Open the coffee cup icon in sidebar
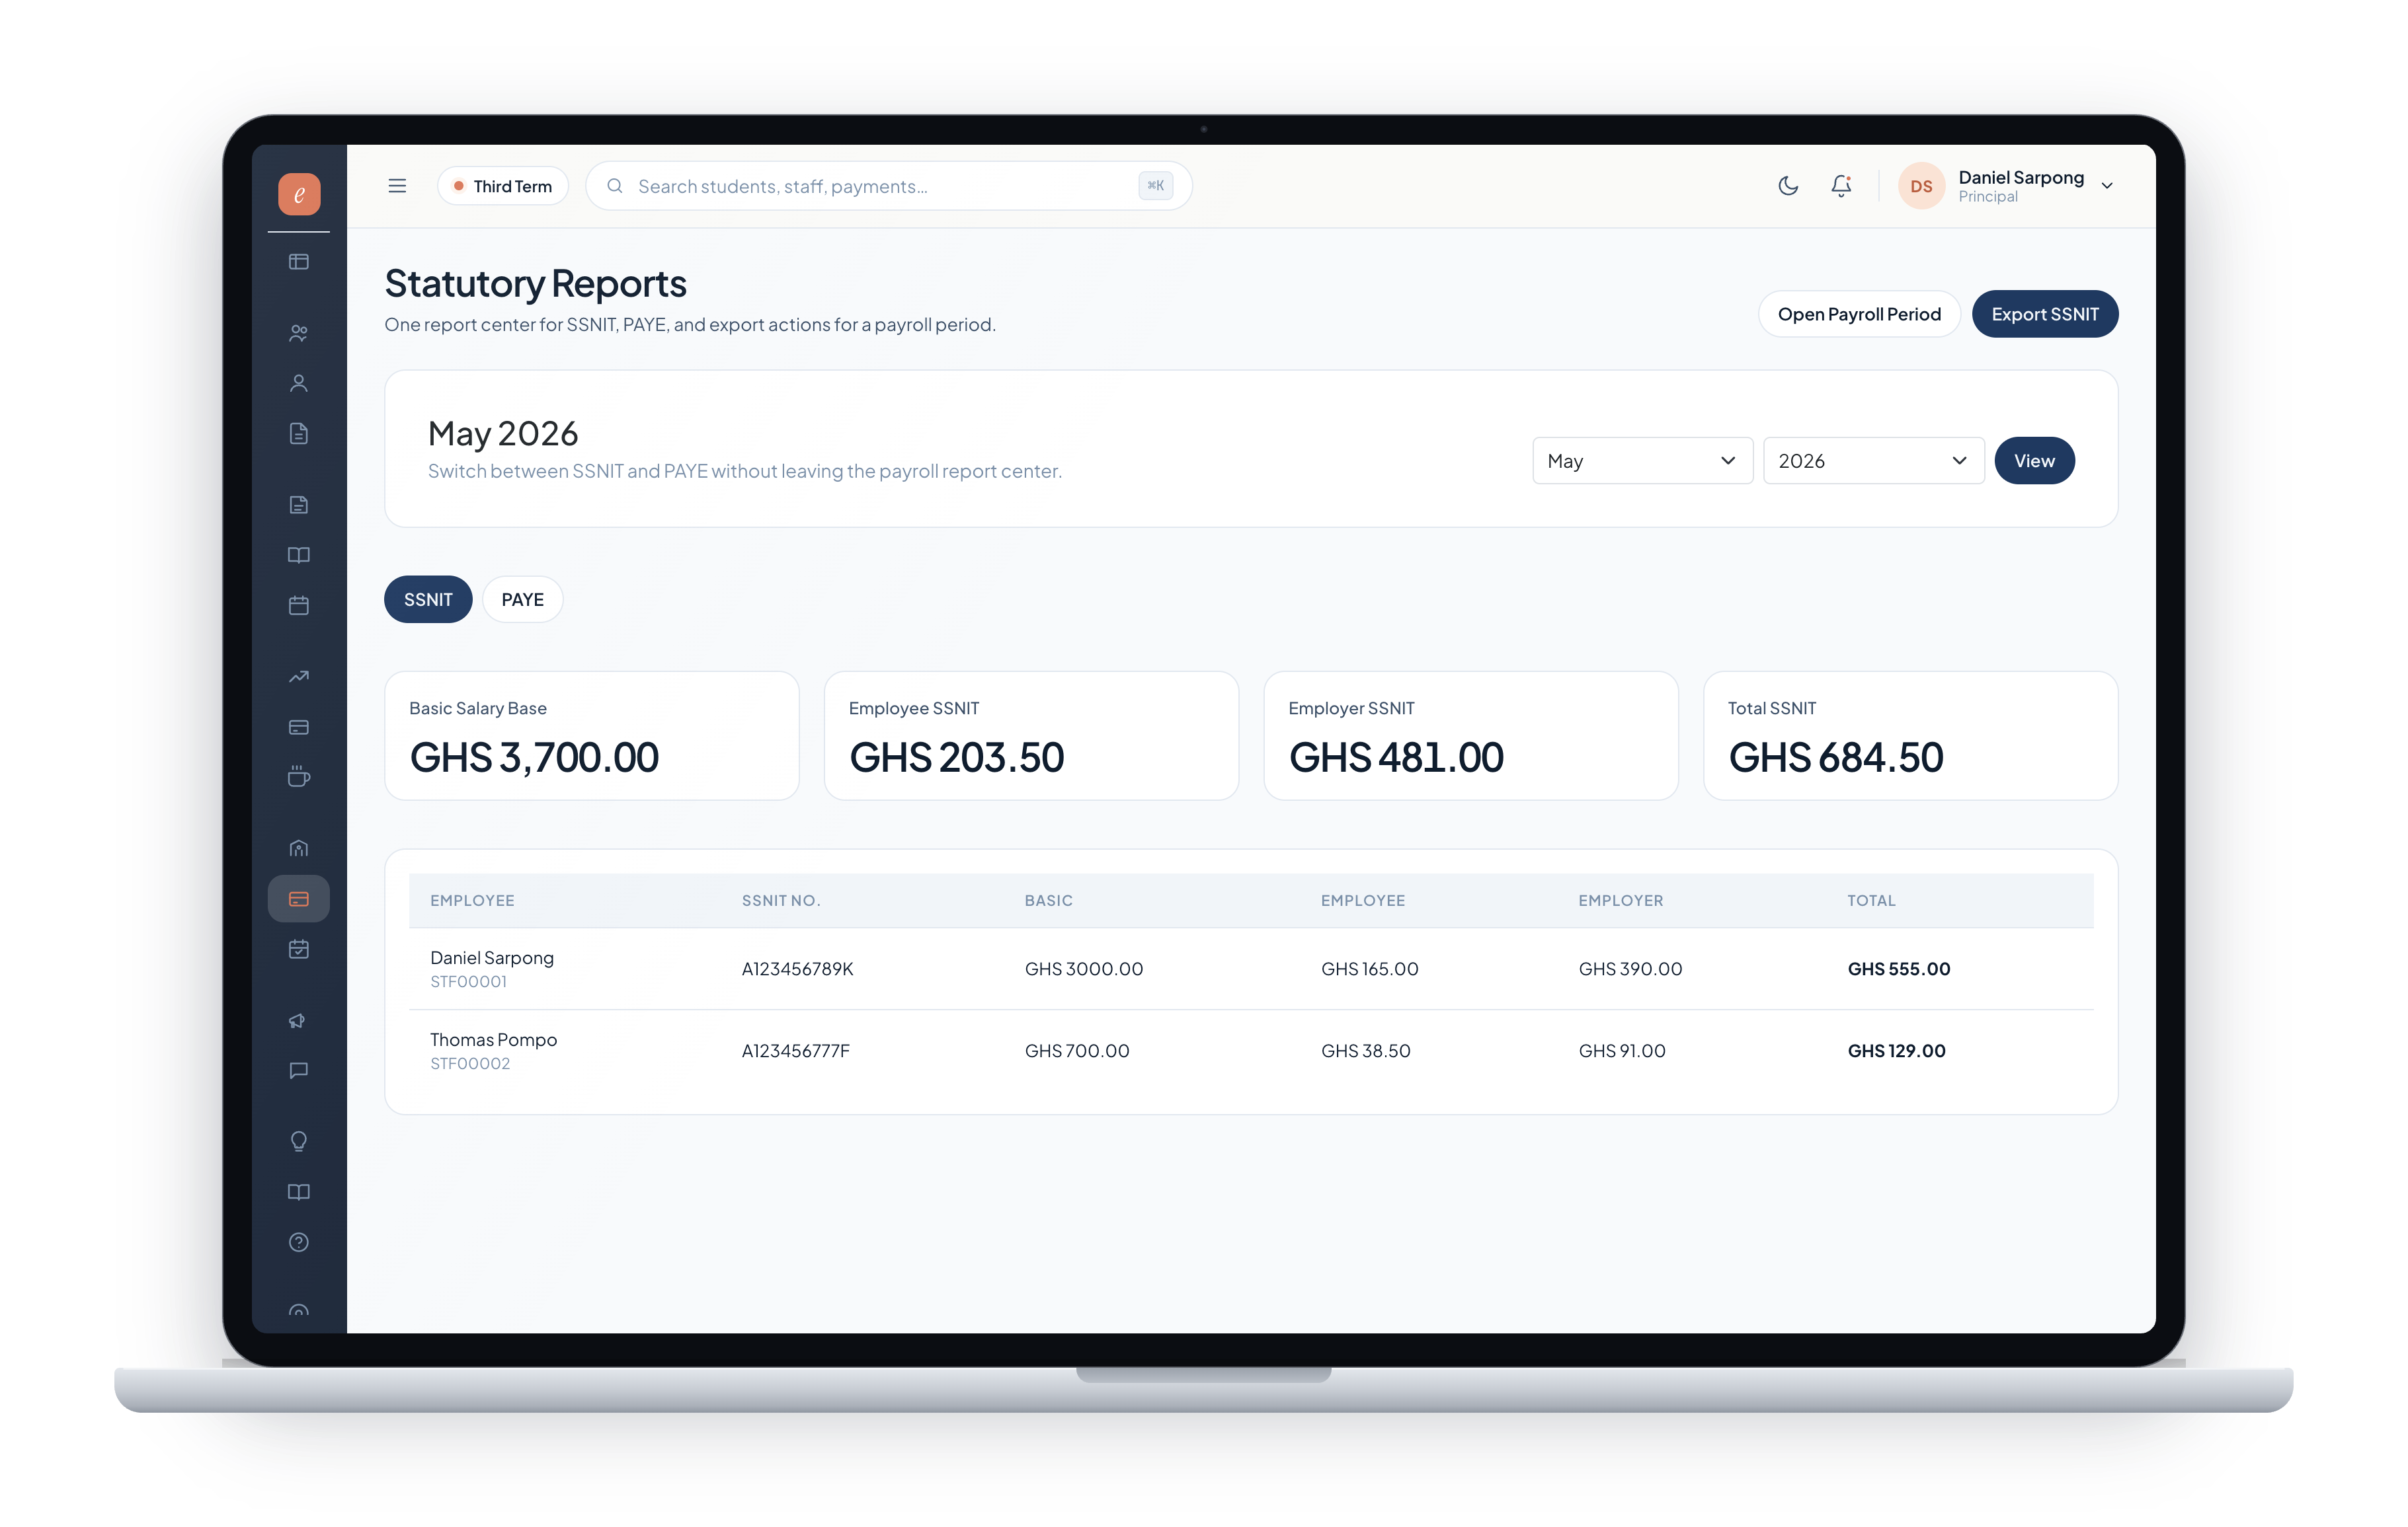 coord(299,776)
